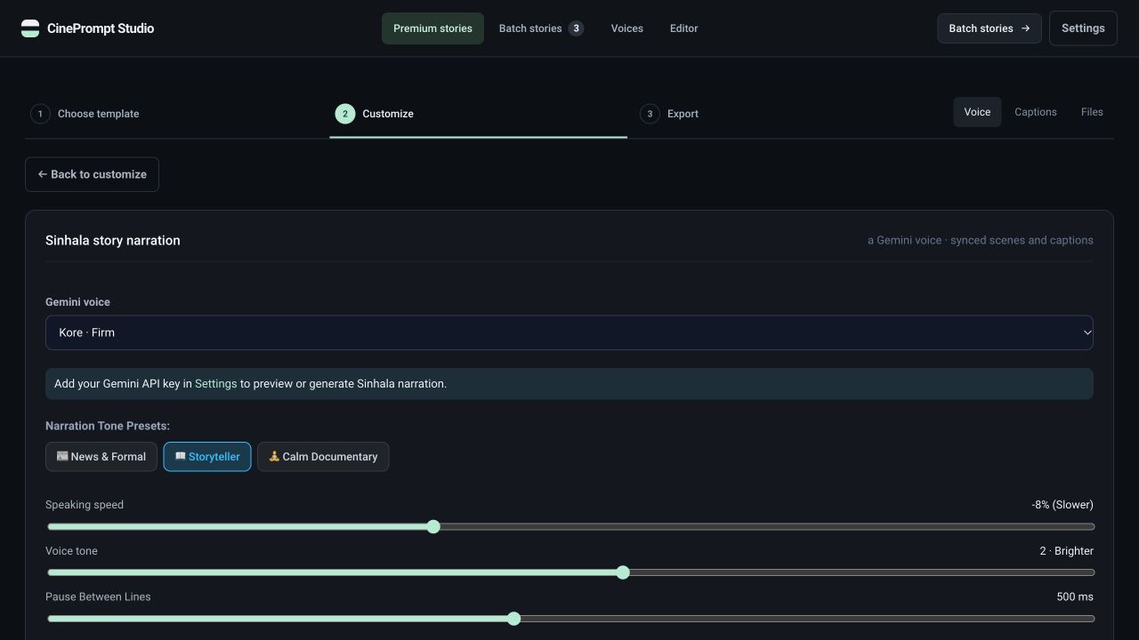
Task: Switch to the Voice sub-tab
Action: (977, 112)
